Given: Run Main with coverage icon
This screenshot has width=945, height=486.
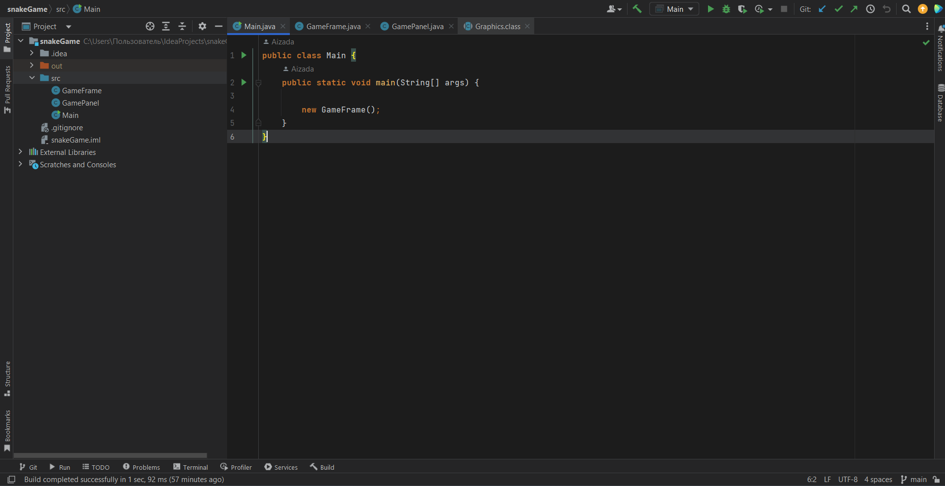Looking at the screenshot, I should coord(742,9).
